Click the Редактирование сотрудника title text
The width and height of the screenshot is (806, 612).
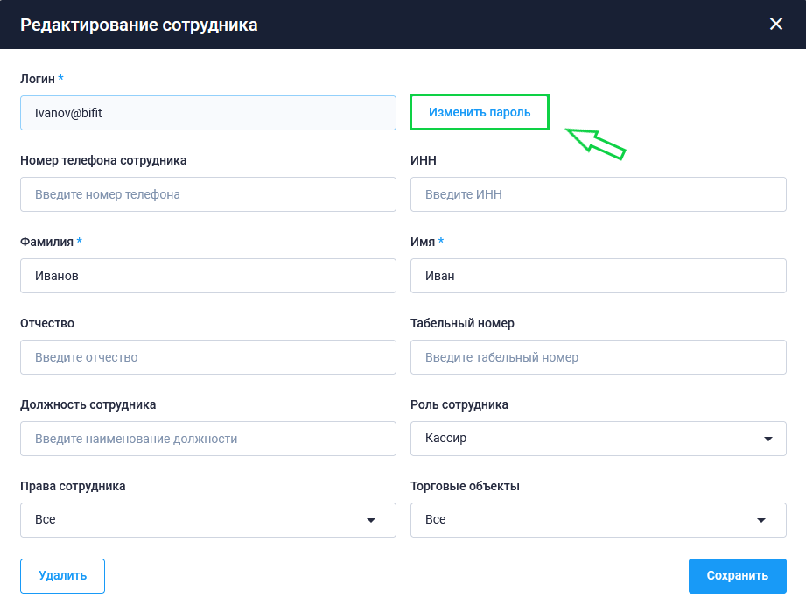tap(139, 25)
